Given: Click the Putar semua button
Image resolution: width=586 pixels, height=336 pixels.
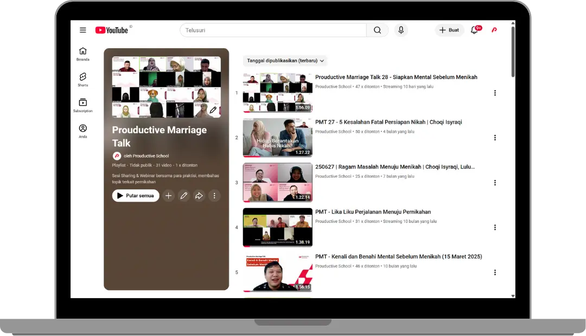Looking at the screenshot, I should click(x=136, y=196).
